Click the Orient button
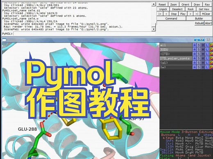Viewport: 213px width, 159px height. (x=185, y=4)
